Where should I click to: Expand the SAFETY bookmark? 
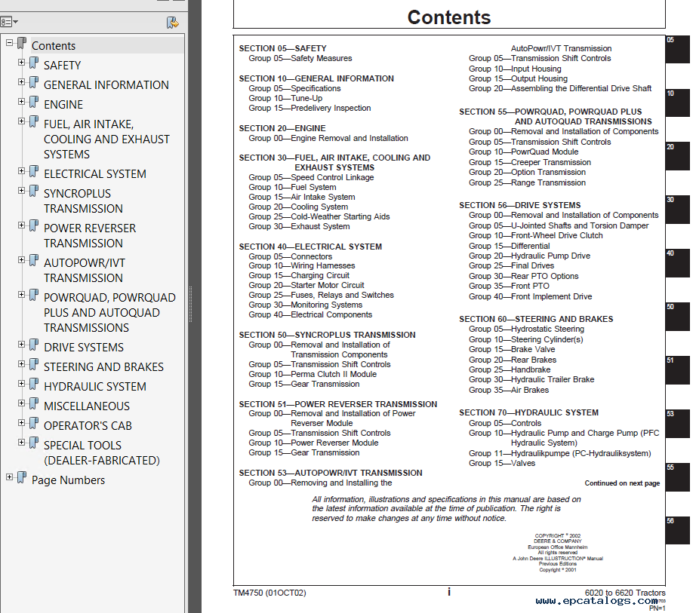[x=21, y=63]
